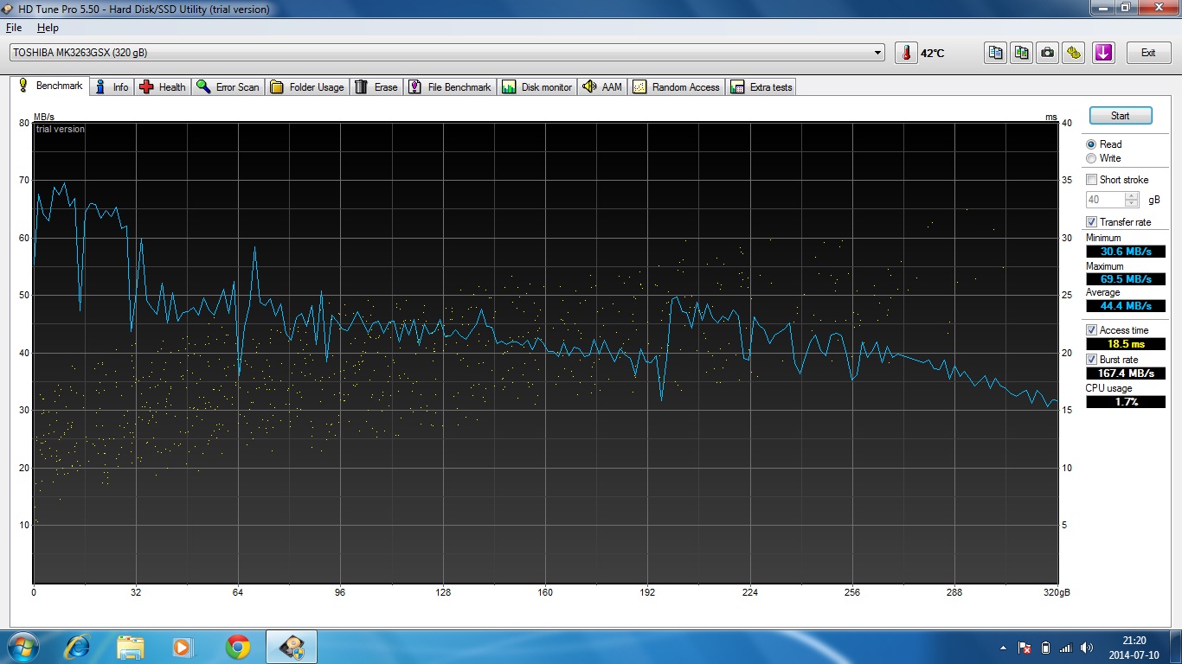The height and width of the screenshot is (664, 1182).
Task: Click Minimum value 30.6 MB/s
Action: [1126, 252]
